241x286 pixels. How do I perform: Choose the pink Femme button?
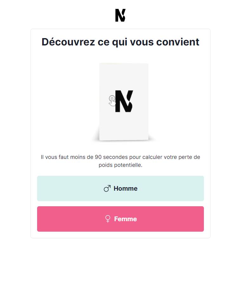(120, 219)
